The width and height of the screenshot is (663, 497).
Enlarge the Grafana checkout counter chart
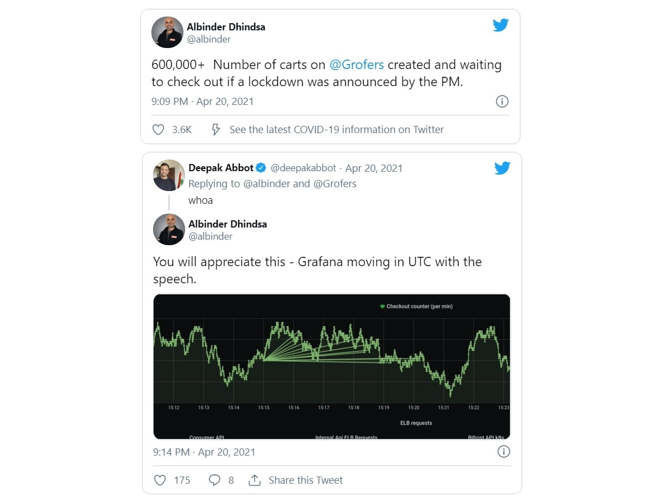(331, 367)
